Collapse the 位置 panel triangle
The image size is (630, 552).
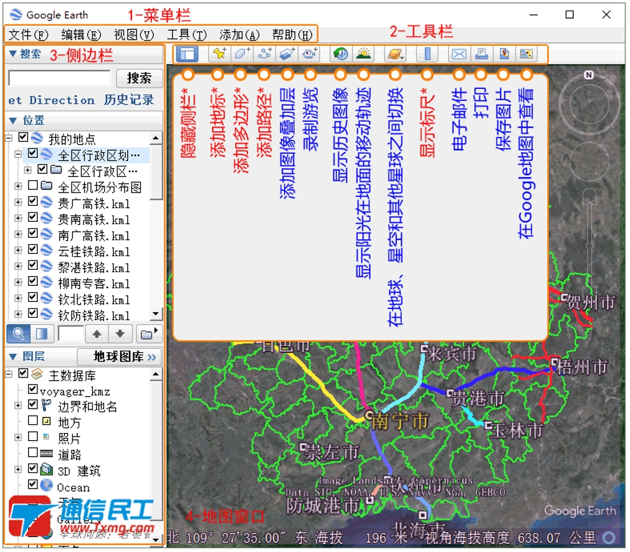pyautogui.click(x=12, y=121)
